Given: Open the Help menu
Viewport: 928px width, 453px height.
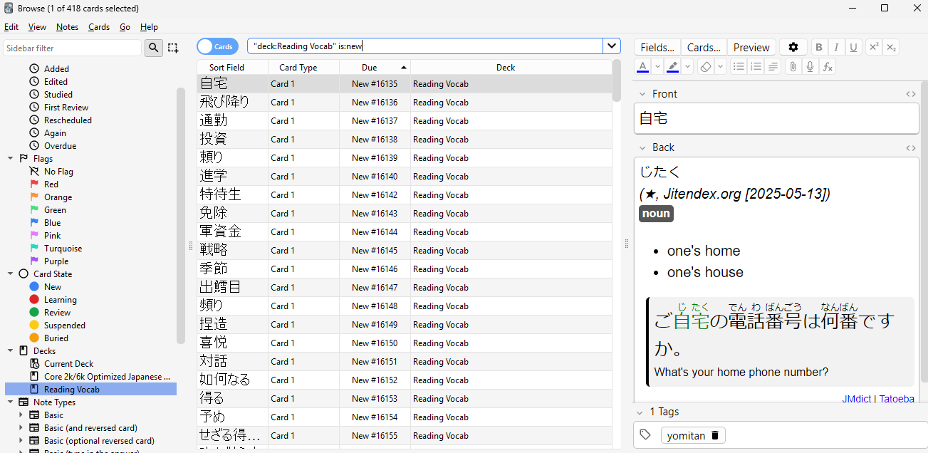Looking at the screenshot, I should (149, 27).
